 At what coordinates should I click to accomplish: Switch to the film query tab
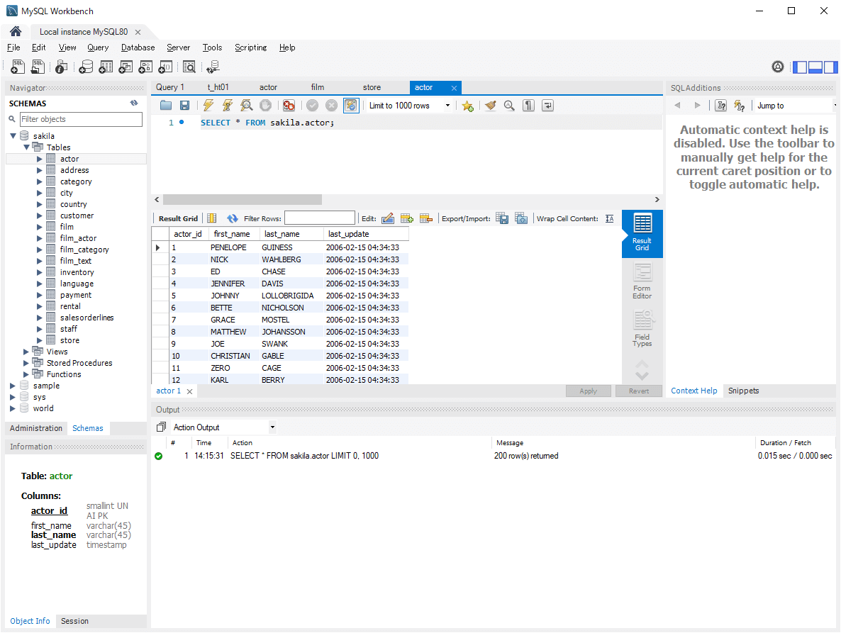tap(318, 87)
